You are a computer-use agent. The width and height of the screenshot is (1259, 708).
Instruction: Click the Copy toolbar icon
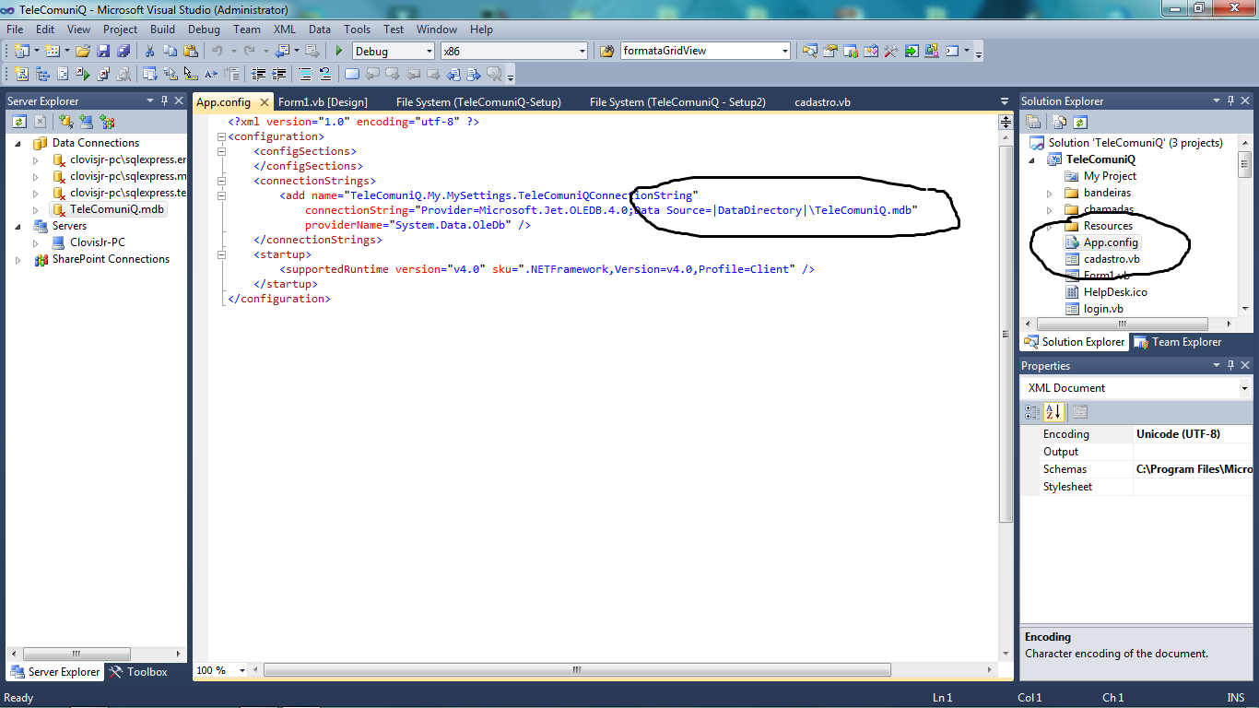click(x=171, y=51)
